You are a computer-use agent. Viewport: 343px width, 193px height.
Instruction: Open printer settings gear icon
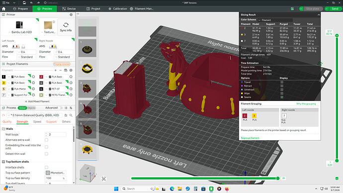71,14
